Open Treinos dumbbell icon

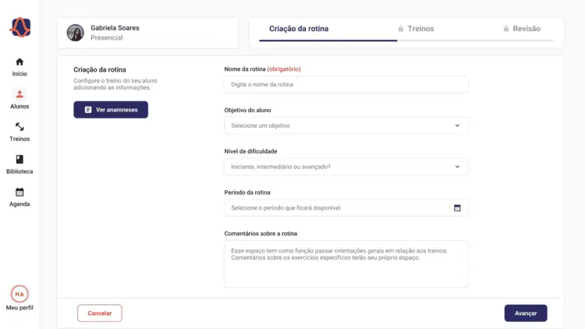tap(19, 127)
